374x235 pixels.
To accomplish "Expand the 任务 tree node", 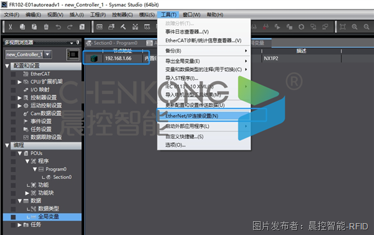I will (x=19, y=225).
